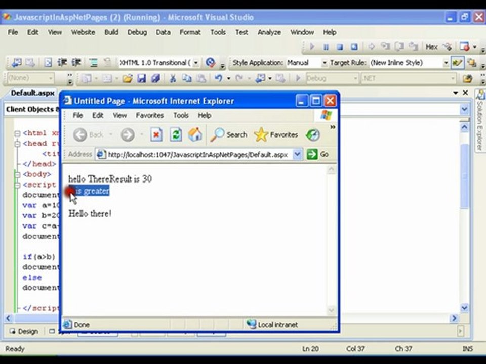The height and width of the screenshot is (364, 486).
Task: Click the green Go arrow button
Action: click(312, 154)
